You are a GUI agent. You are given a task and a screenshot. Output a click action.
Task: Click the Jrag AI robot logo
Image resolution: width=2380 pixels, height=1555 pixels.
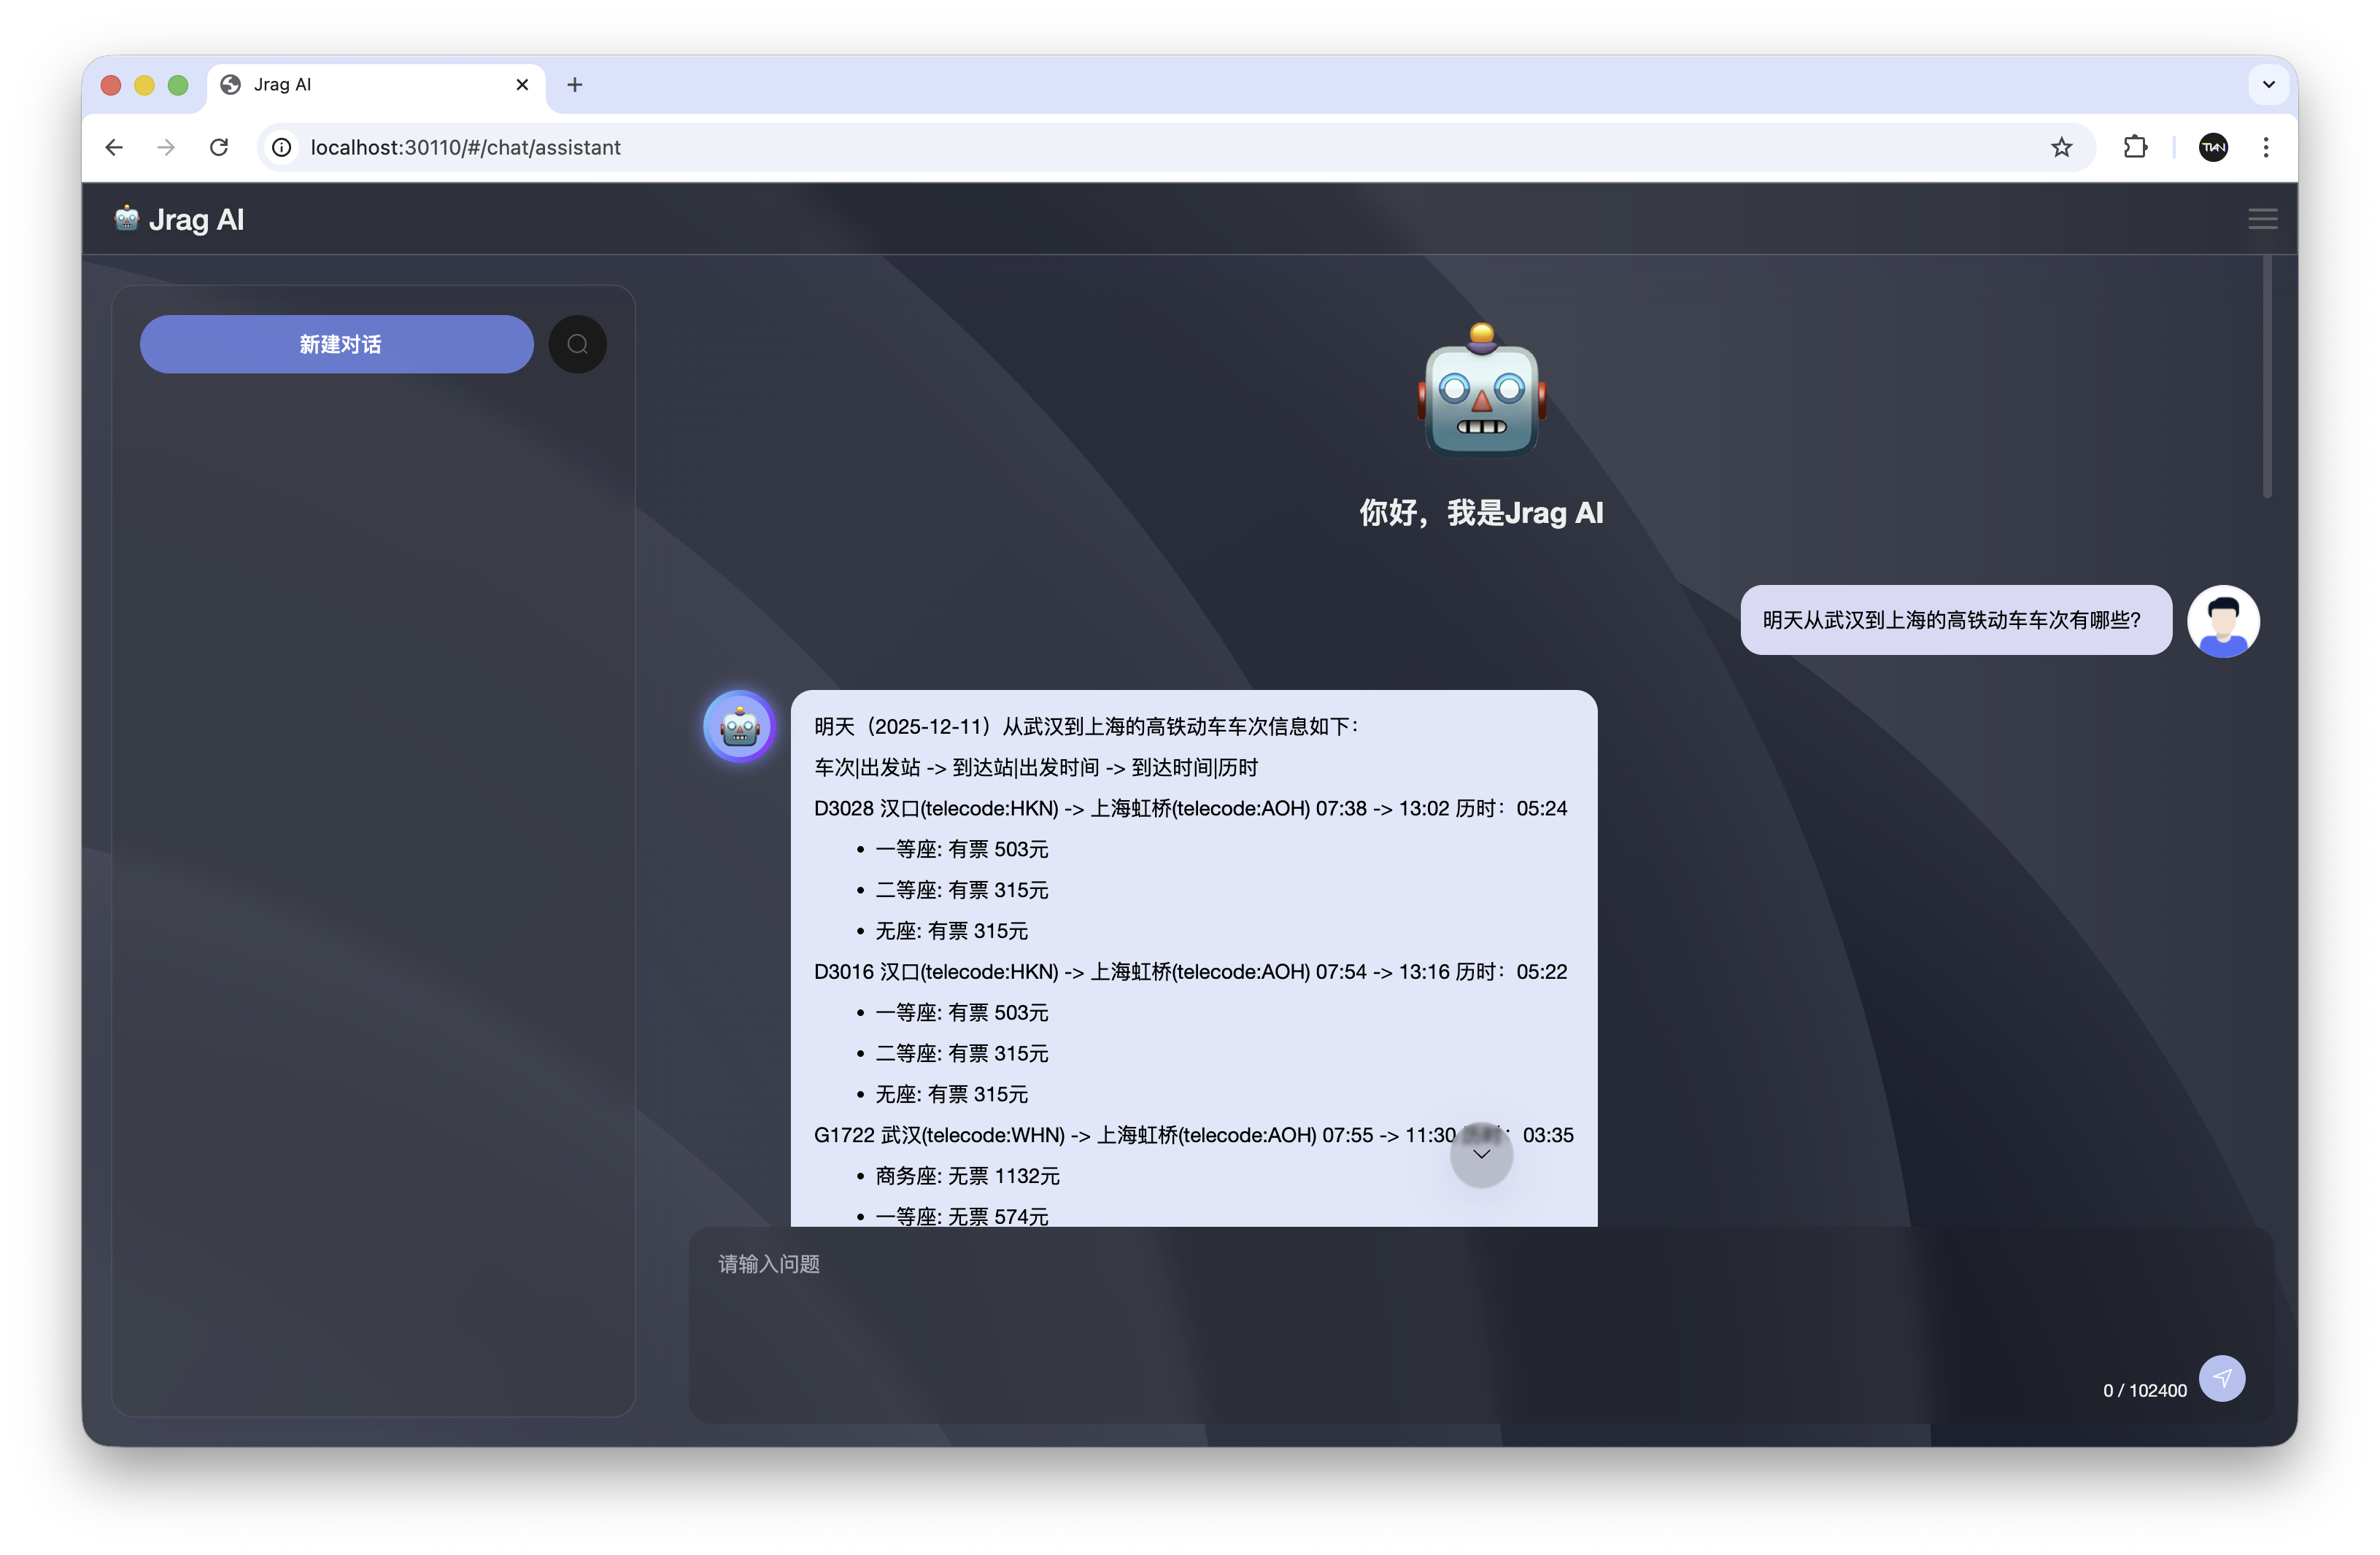pos(126,218)
